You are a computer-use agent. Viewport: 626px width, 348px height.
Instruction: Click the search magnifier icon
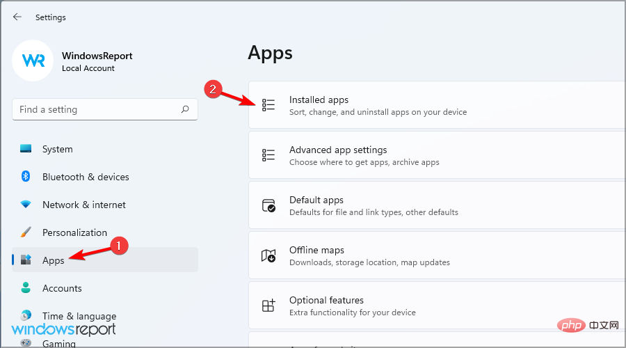pos(185,109)
